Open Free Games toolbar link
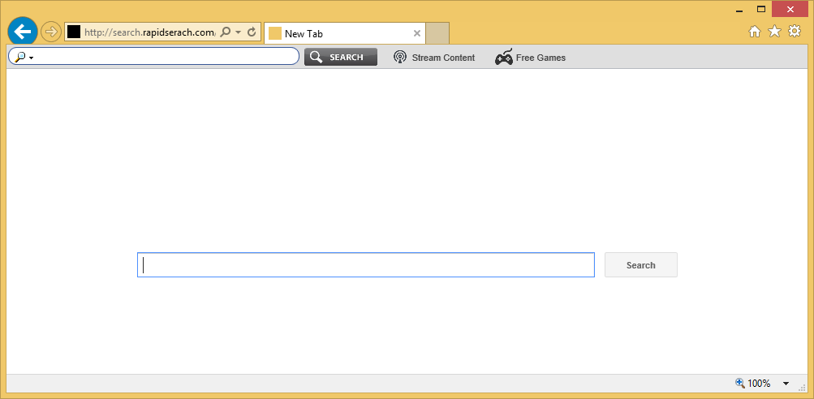The image size is (814, 399). point(530,57)
